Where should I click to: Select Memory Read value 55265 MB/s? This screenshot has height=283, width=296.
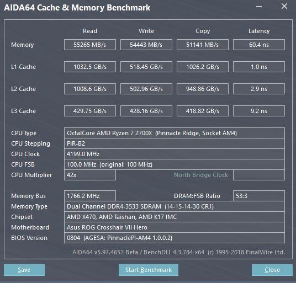(x=90, y=45)
